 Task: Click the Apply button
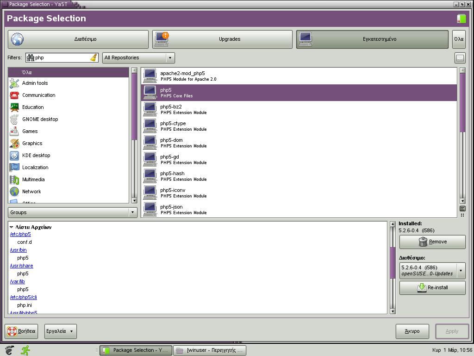[x=452, y=331]
